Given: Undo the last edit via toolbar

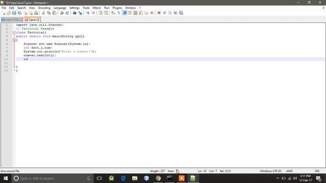Looking at the screenshot, I should [62, 13].
